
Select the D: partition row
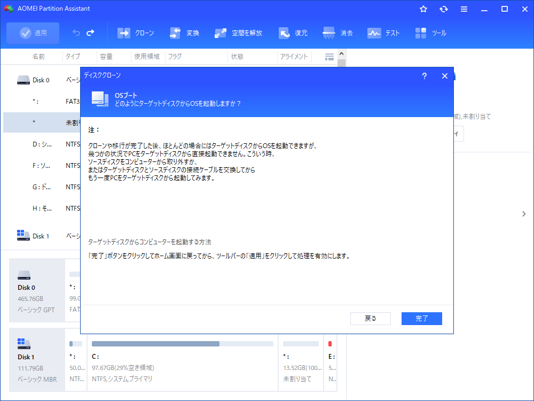pos(42,144)
